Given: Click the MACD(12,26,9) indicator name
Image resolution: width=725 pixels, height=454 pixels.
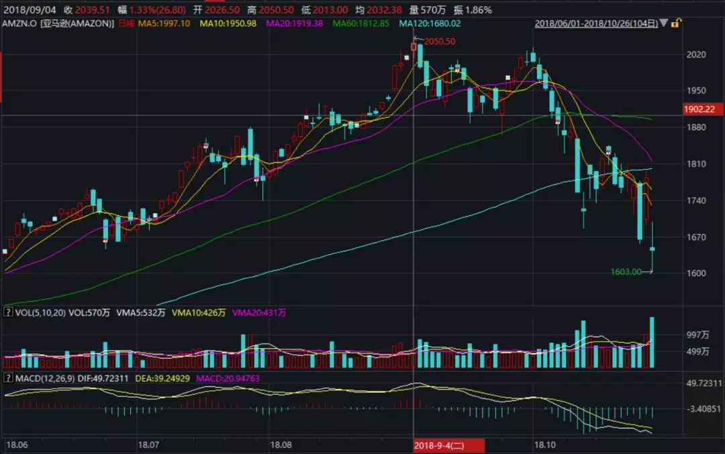Looking at the screenshot, I should (x=45, y=378).
